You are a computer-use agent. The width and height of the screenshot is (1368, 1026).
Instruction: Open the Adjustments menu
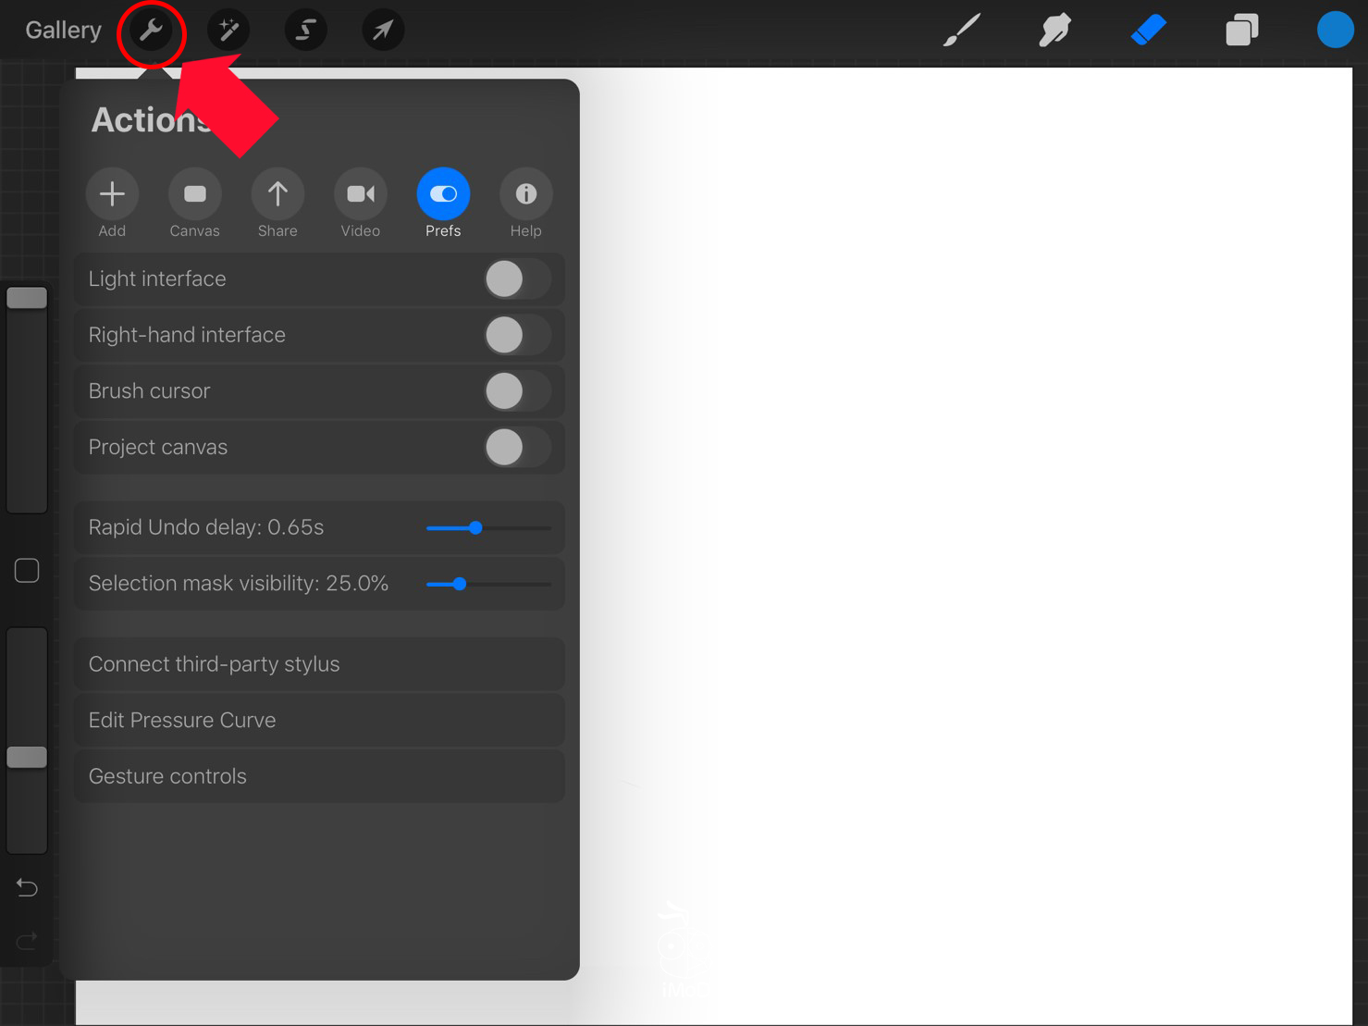coord(228,30)
